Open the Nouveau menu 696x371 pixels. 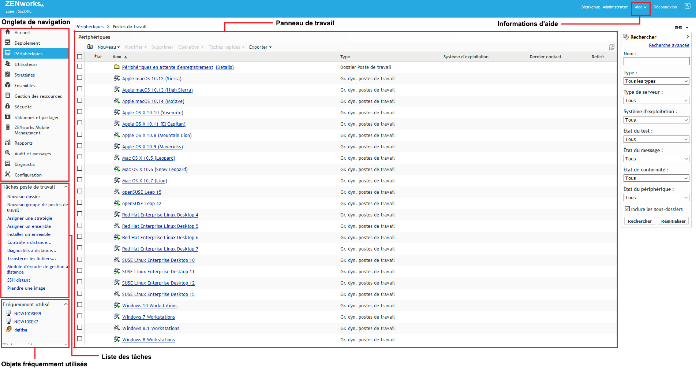(x=109, y=47)
